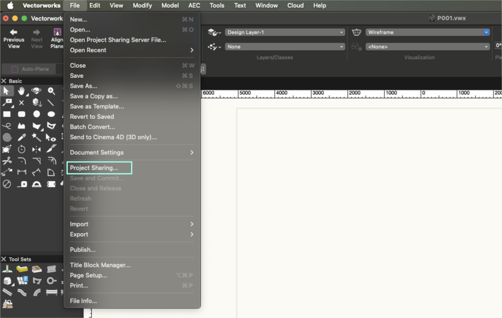This screenshot has height=318, width=502.
Task: Select the Zoom magnifier tool
Action: [x=51, y=91]
